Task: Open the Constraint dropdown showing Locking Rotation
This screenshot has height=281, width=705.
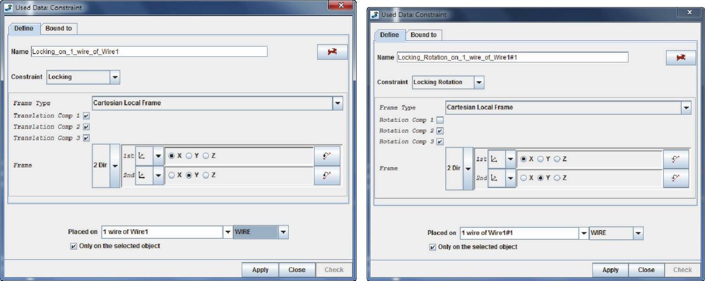Action: click(479, 83)
